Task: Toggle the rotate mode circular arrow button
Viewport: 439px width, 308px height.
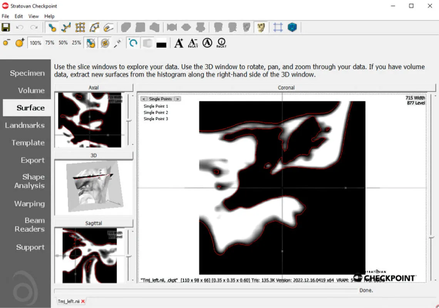Action: [x=133, y=43]
